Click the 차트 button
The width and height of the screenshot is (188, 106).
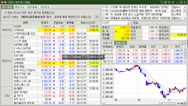(183, 42)
